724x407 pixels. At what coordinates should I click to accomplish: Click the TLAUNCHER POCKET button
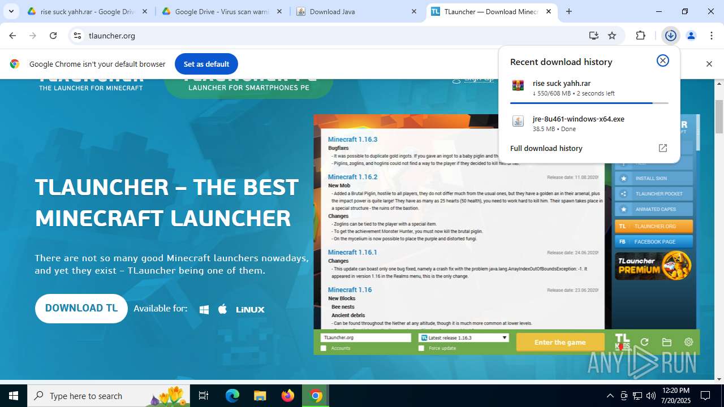[654, 194]
